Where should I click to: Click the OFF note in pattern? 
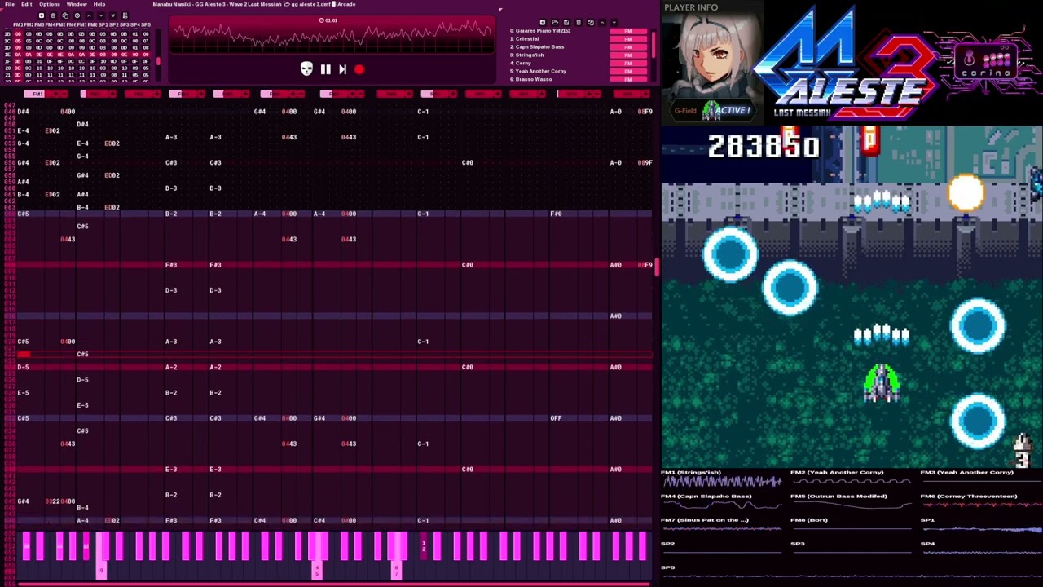556,418
